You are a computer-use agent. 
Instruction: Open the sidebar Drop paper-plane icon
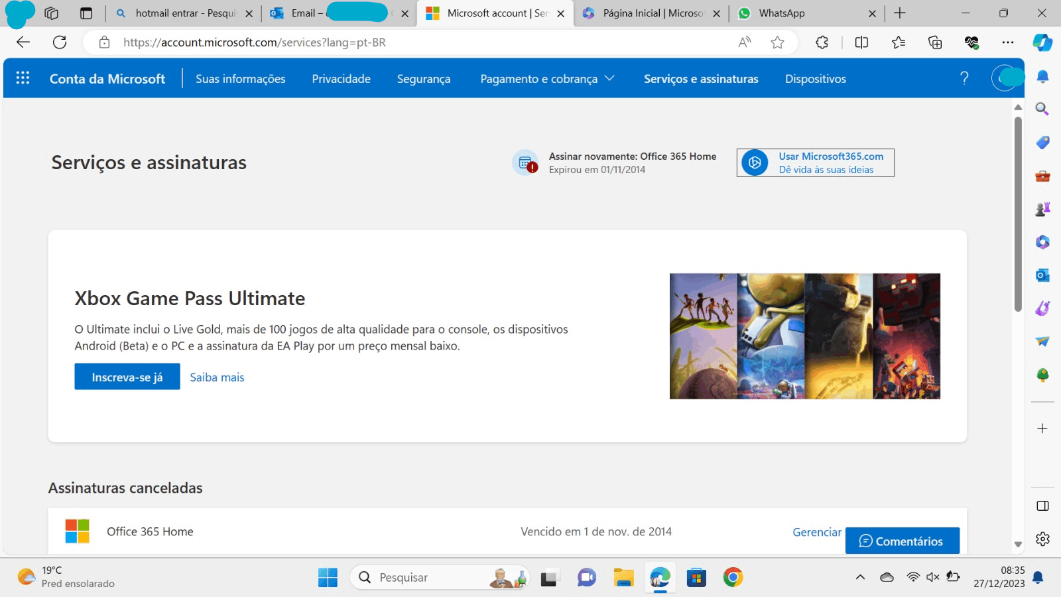click(1042, 341)
